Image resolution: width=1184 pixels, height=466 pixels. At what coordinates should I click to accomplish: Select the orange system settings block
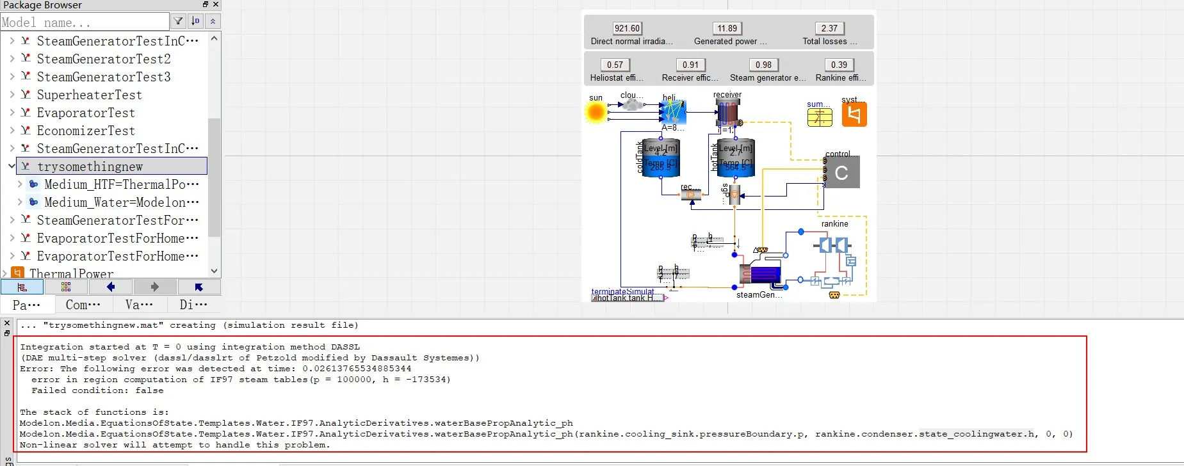pyautogui.click(x=854, y=115)
